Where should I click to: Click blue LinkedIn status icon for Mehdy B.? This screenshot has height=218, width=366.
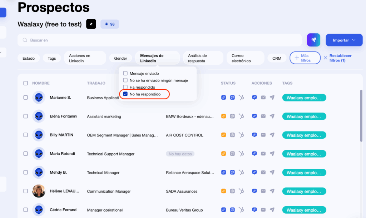click(x=223, y=172)
